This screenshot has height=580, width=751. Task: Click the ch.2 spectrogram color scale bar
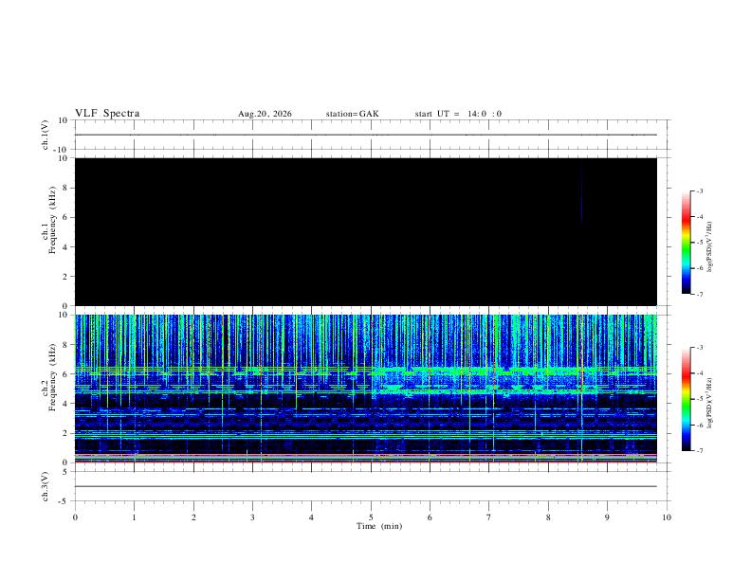pos(686,399)
